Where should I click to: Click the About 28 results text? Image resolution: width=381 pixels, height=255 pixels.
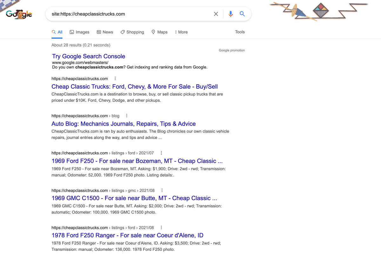click(x=81, y=45)
